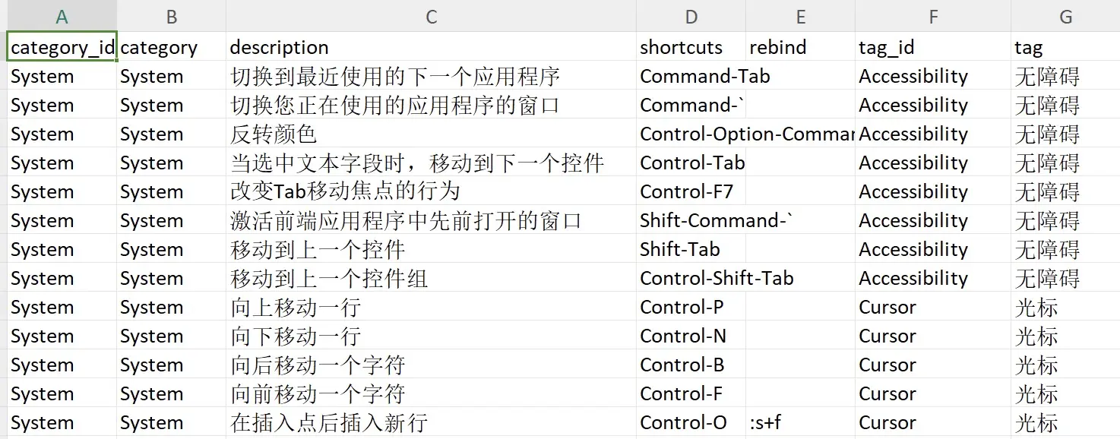Click the cell with 反转颜色
The height and width of the screenshot is (439, 1120).
tap(431, 134)
